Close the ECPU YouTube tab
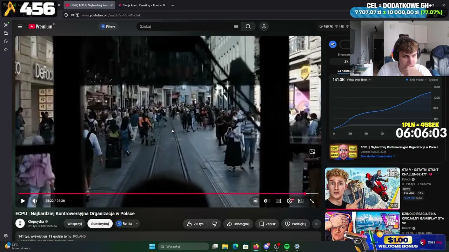The width and height of the screenshot is (449, 252). tap(112, 5)
